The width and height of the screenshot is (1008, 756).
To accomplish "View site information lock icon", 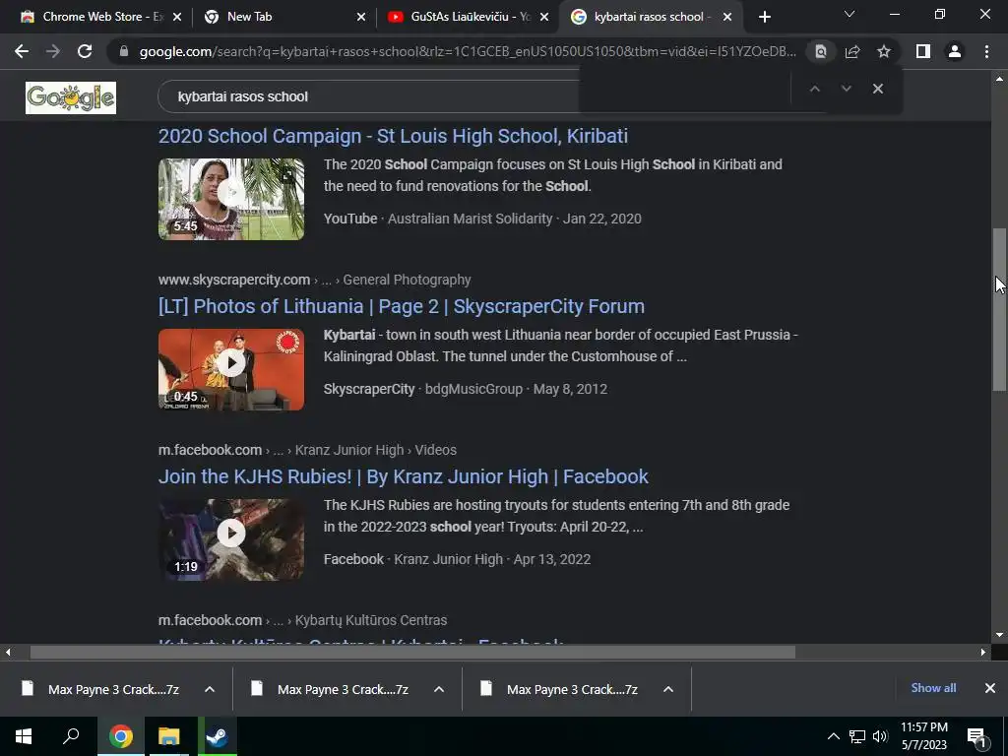I will click(124, 51).
